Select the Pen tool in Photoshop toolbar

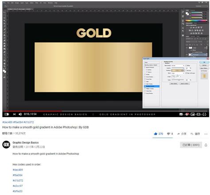pyautogui.click(x=4, y=52)
